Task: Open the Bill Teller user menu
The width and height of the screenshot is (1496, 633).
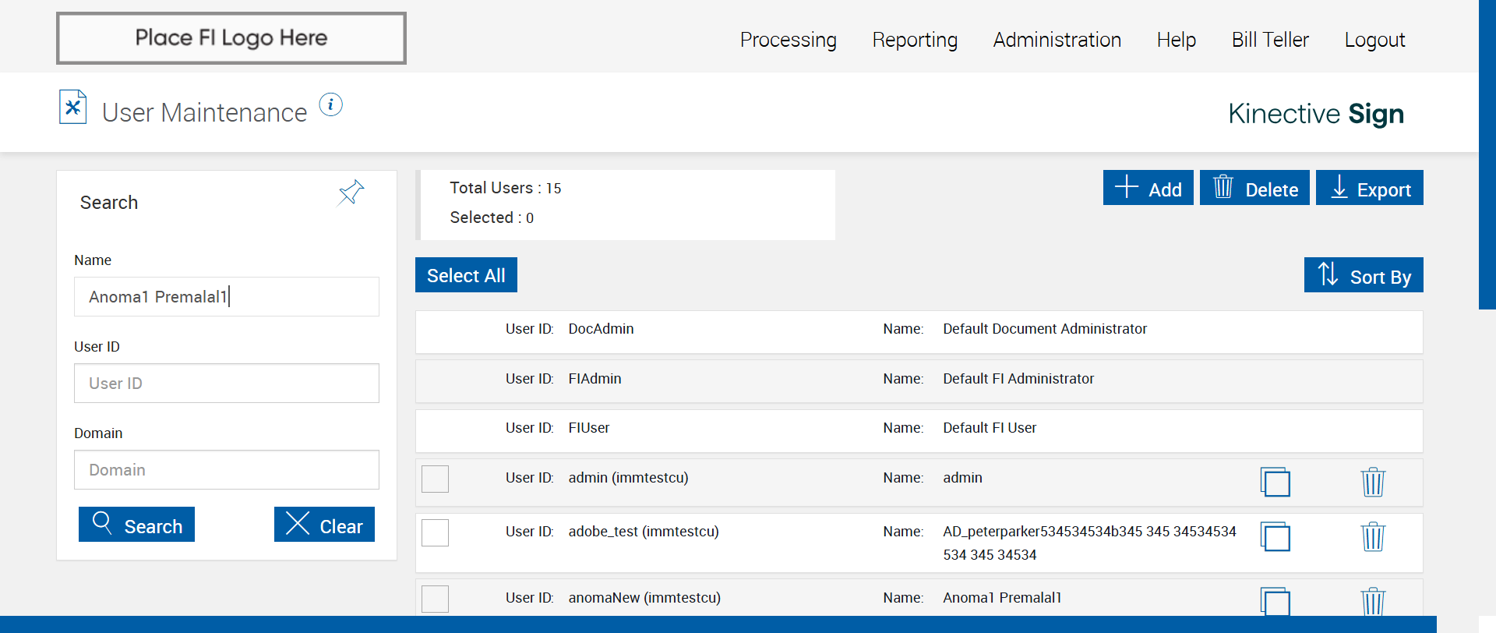Action: tap(1269, 40)
